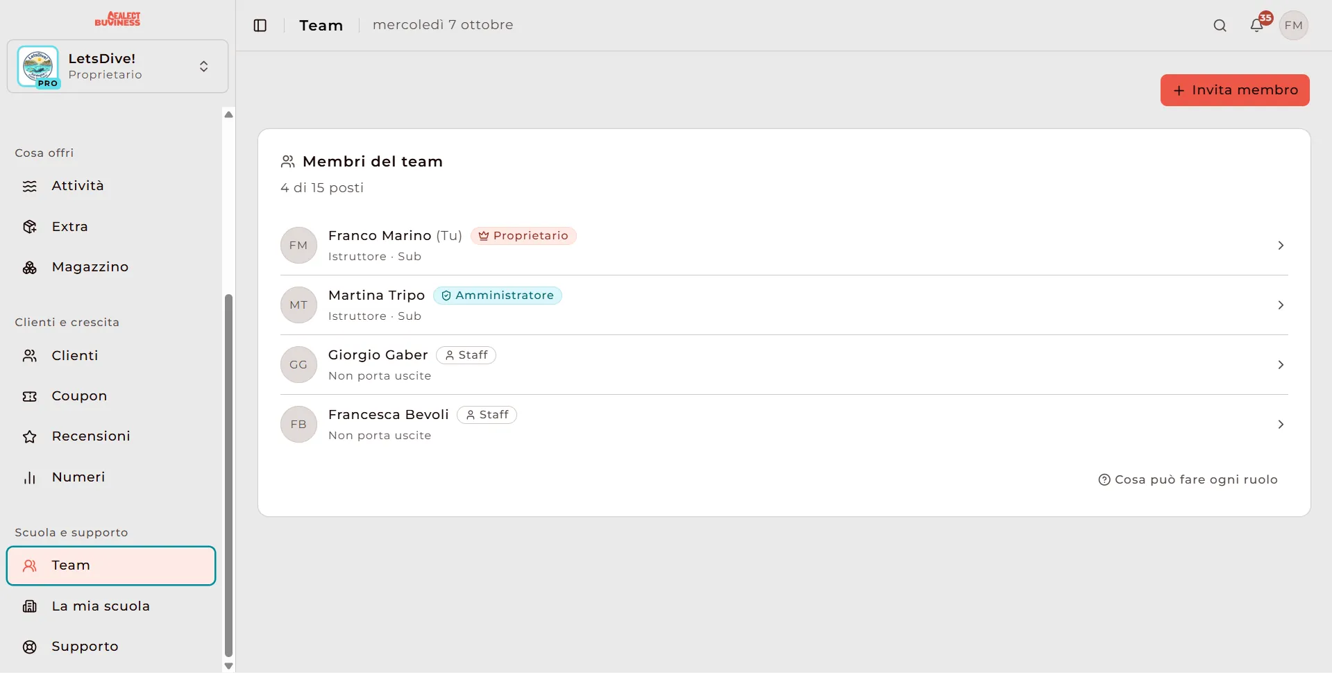Click the Membri del team heading icon

click(x=287, y=162)
